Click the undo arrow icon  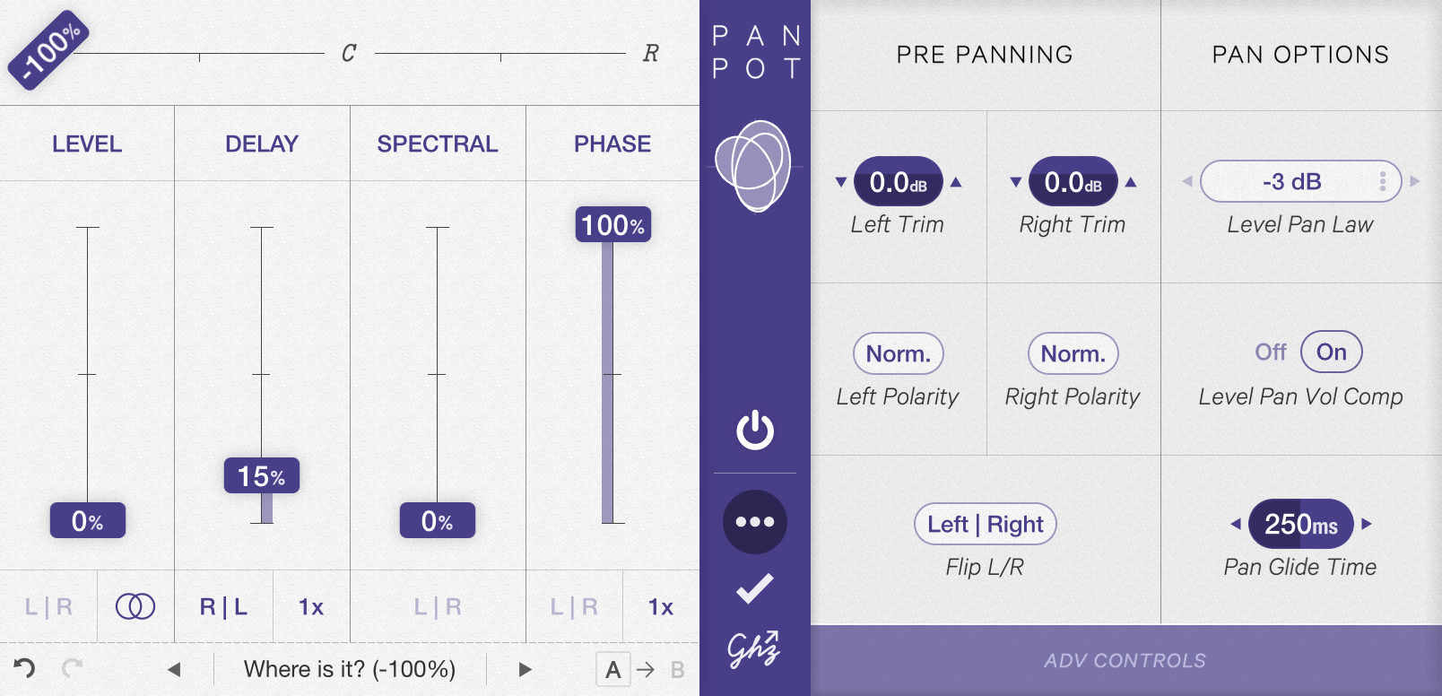point(24,668)
